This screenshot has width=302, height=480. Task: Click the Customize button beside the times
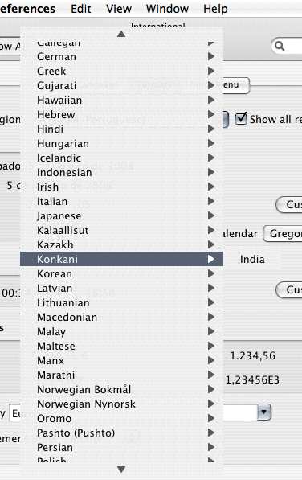289,289
